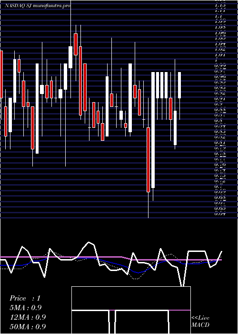The image size is (238, 334).
Task: Select the '5MA : 0.9' value
Action: tap(26, 308)
